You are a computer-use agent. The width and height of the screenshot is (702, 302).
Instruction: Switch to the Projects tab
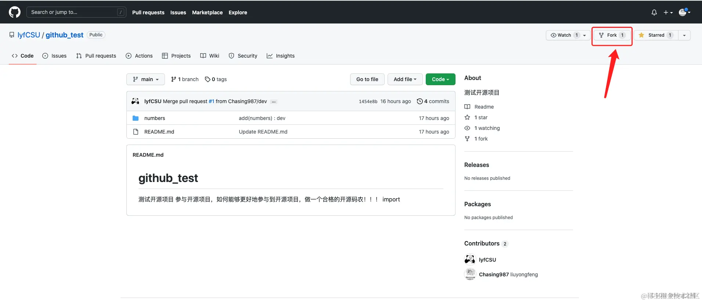[176, 56]
